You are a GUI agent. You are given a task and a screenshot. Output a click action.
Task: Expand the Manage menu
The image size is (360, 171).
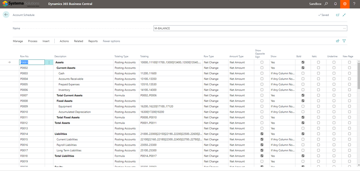coord(18,41)
